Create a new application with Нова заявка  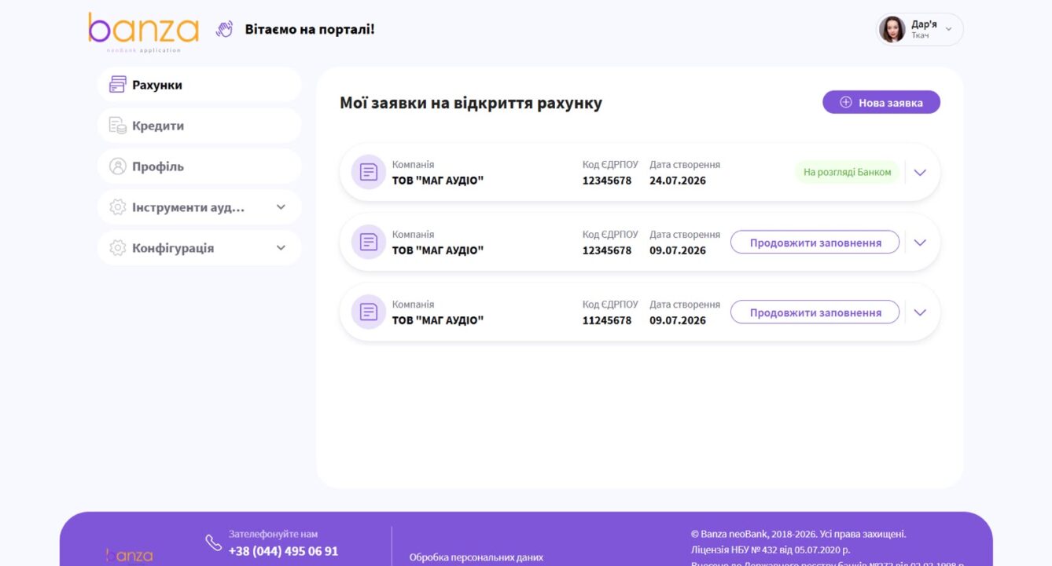(881, 102)
